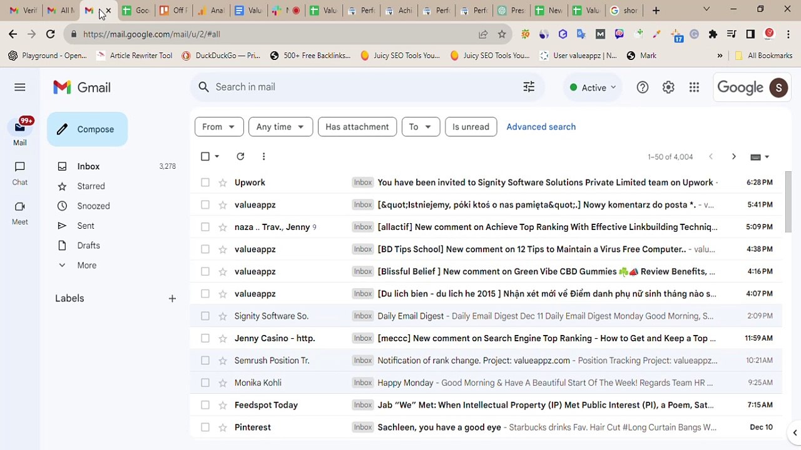
Task: Open the Starred folder
Action: (x=91, y=186)
